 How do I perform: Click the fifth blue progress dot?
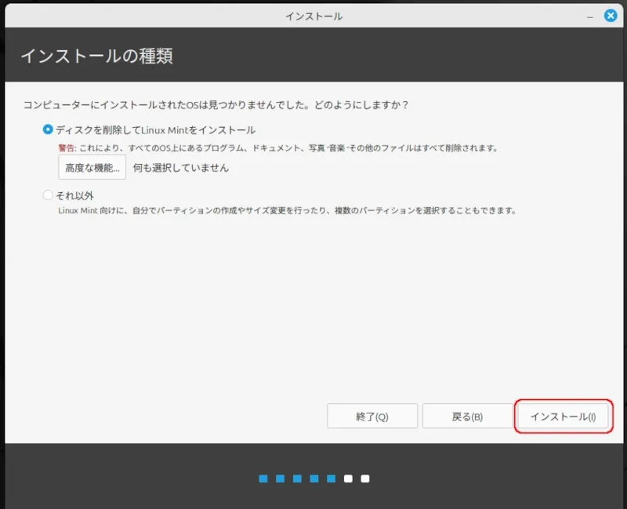(x=332, y=478)
